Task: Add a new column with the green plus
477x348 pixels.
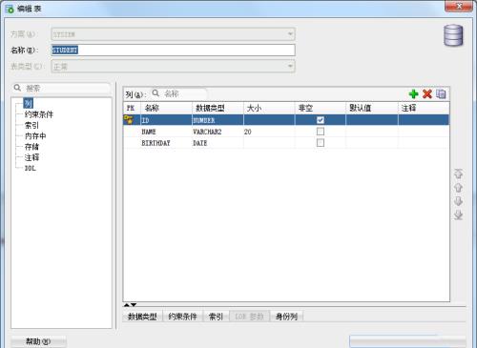Action: pos(413,94)
